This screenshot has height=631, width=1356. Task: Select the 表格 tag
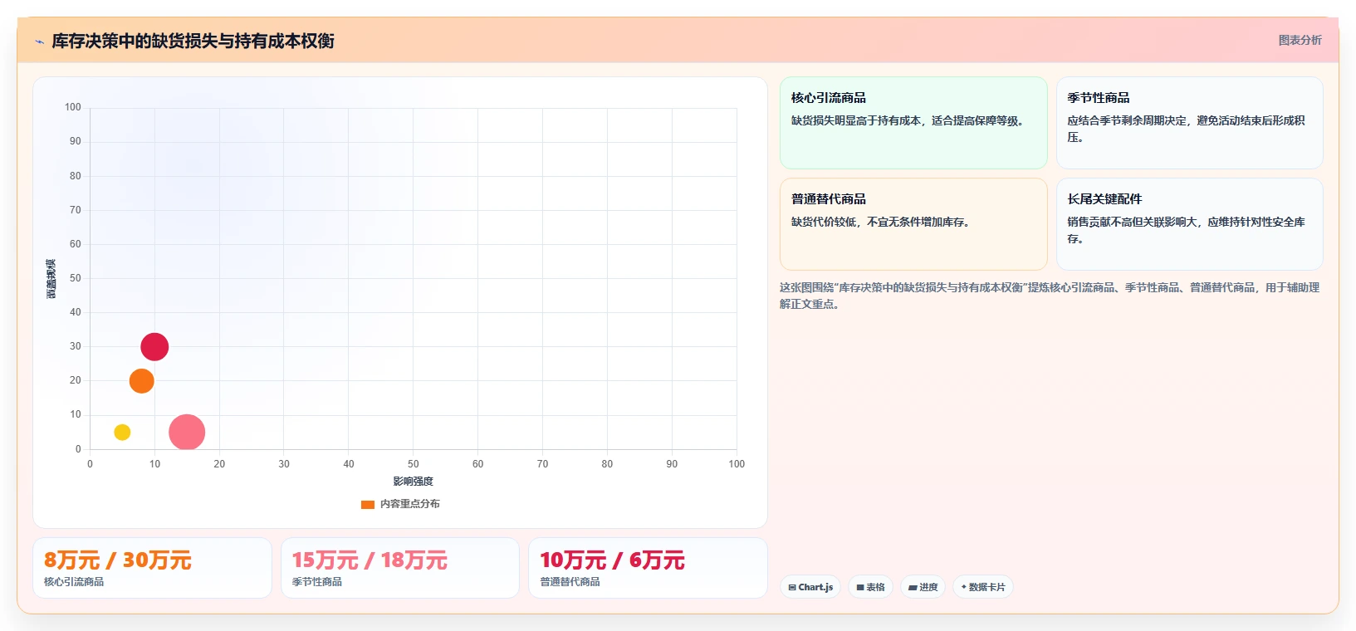click(x=870, y=587)
